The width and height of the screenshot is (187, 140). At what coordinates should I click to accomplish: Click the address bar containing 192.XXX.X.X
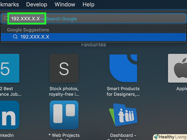click(93, 18)
